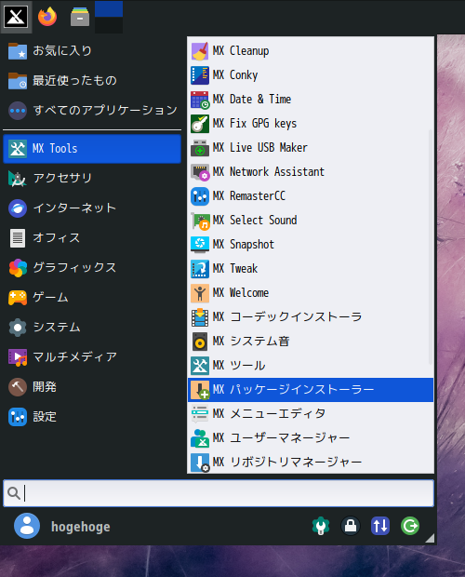This screenshot has height=577, width=465.
Task: Click the lock screen icon
Action: click(x=351, y=526)
